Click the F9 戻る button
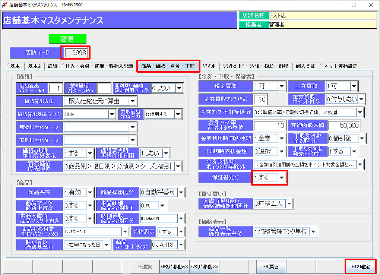Viewport: 380px width, 275px height. tap(271, 267)
